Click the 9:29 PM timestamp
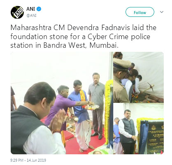 pos(17,160)
